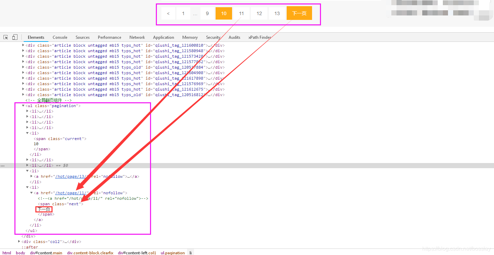The image size is (494, 255).
Task: Open the xPath Finder tab
Action: (260, 37)
